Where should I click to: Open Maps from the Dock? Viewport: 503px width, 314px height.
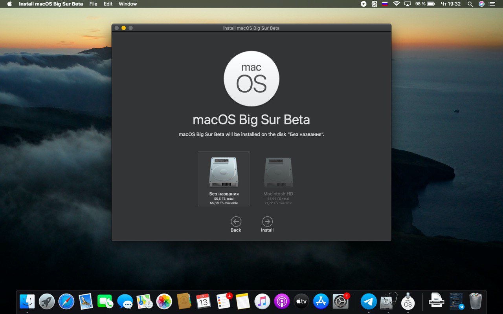click(145, 301)
